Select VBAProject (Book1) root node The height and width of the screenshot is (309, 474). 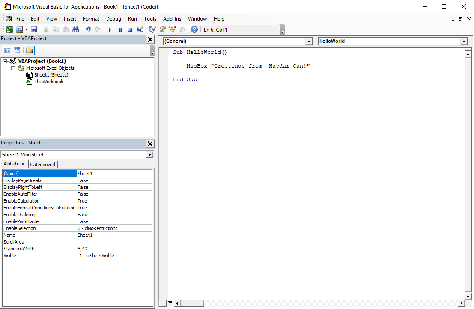pyautogui.click(x=42, y=61)
